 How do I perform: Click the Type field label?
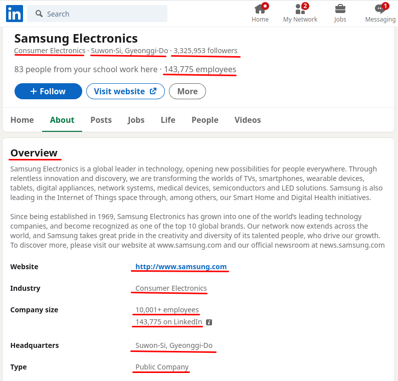point(19,367)
